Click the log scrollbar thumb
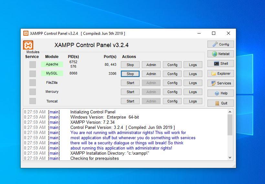 (230, 125)
